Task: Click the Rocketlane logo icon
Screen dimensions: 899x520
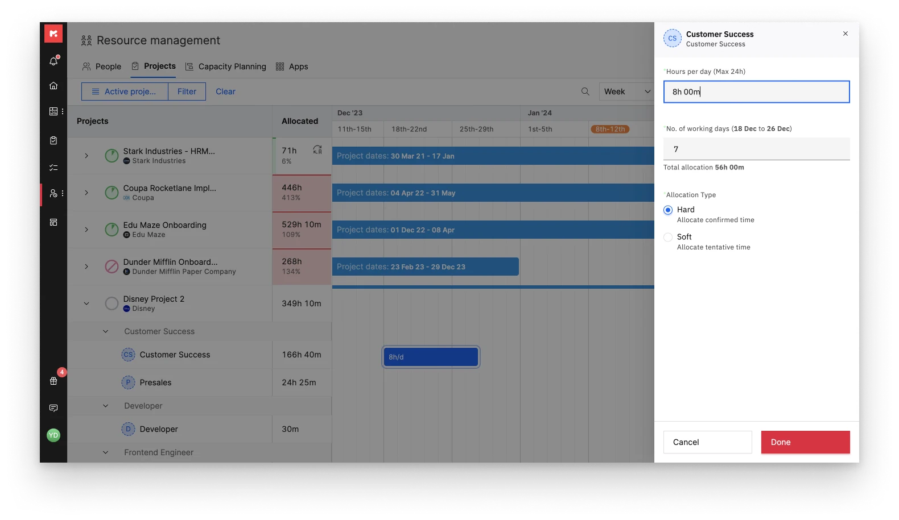Action: [x=53, y=34]
